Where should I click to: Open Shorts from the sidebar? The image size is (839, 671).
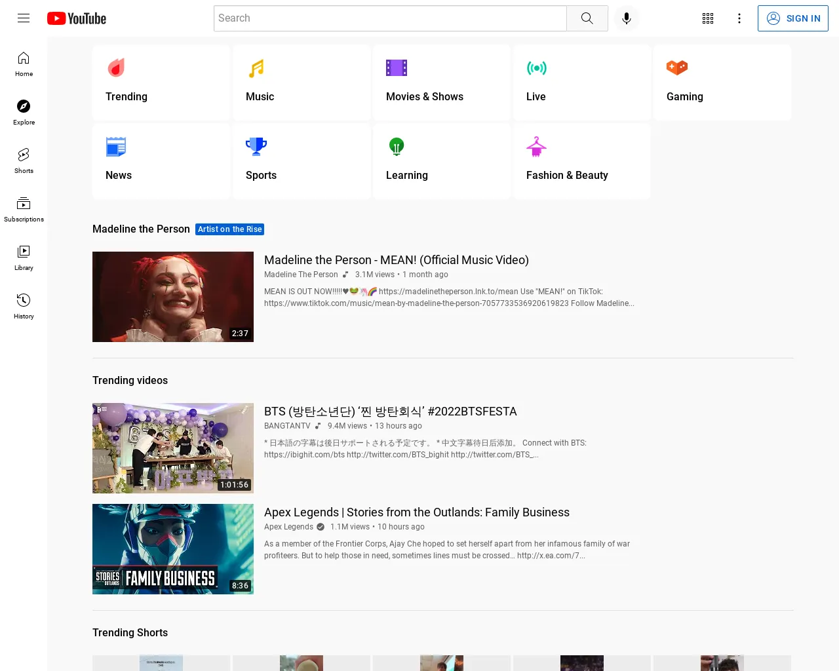point(24,161)
